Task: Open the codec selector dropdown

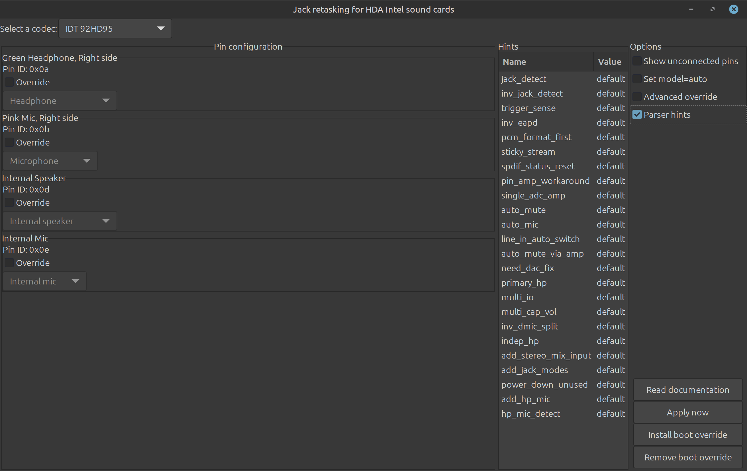Action: [115, 29]
